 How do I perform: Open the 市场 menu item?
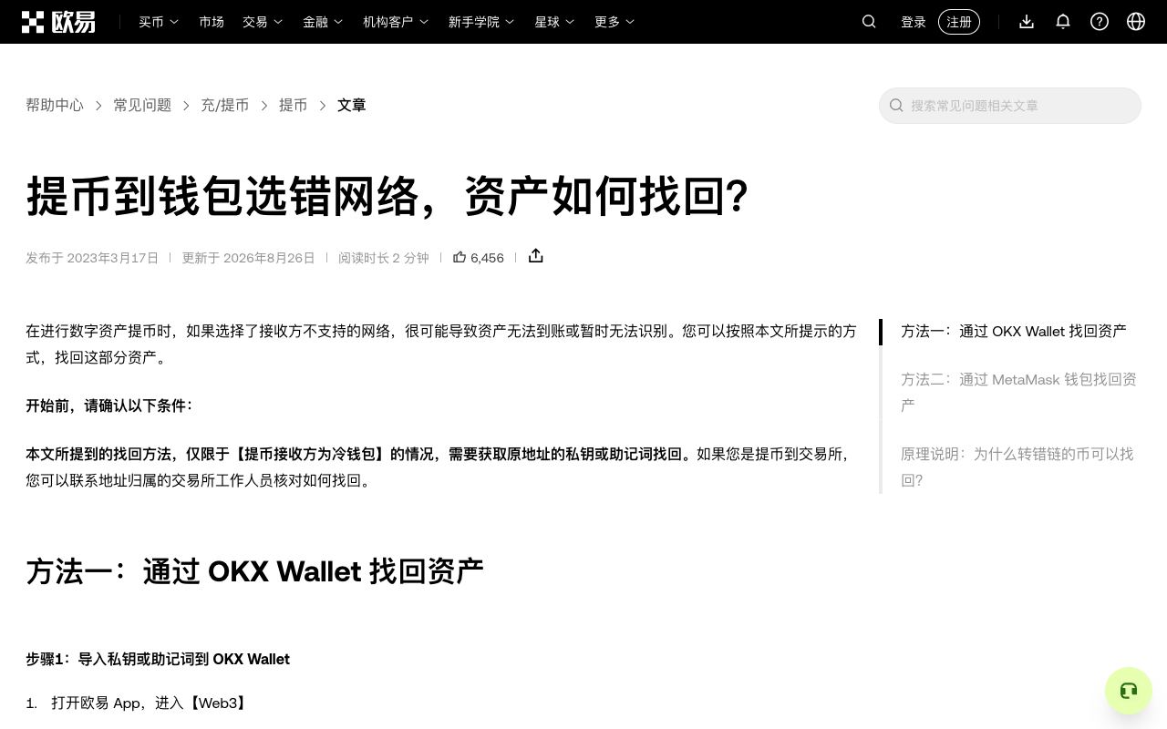pos(212,22)
